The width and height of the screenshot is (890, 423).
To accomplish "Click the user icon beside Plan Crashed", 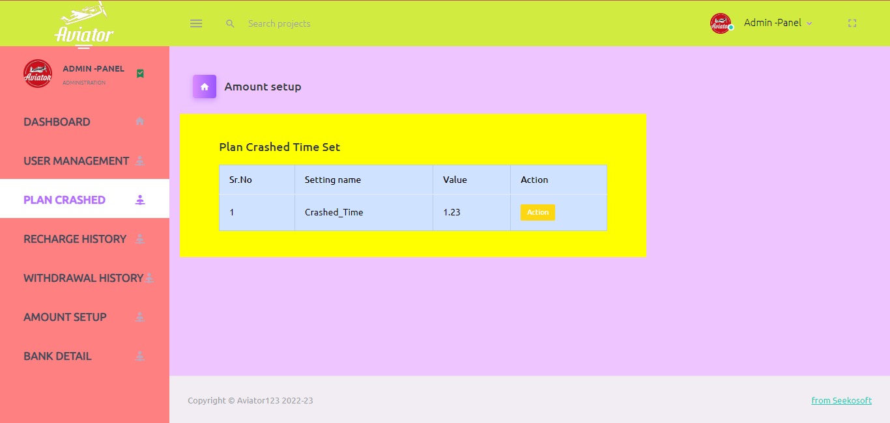I will (x=139, y=200).
